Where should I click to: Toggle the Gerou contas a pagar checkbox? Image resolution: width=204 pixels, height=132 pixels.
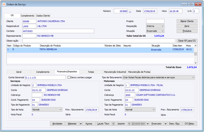tap(69, 77)
